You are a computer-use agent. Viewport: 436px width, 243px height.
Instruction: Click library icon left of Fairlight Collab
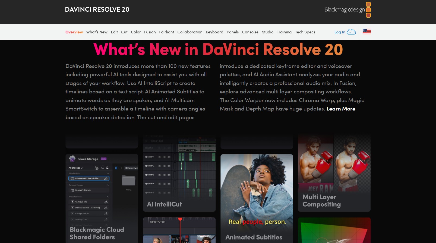coord(72,214)
